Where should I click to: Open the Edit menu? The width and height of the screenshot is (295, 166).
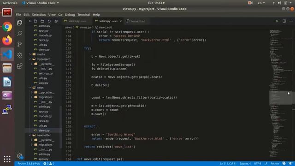(26, 15)
